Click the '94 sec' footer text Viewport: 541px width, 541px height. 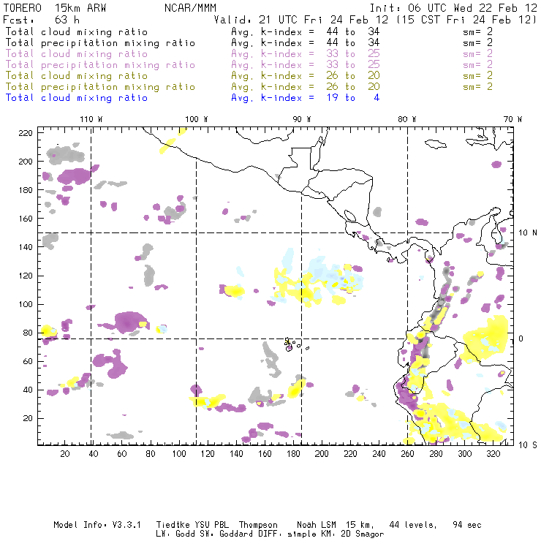467,525
